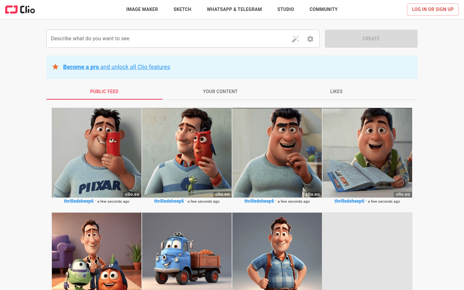Open the Image Maker menu item
This screenshot has height=290, width=464.
(x=142, y=9)
